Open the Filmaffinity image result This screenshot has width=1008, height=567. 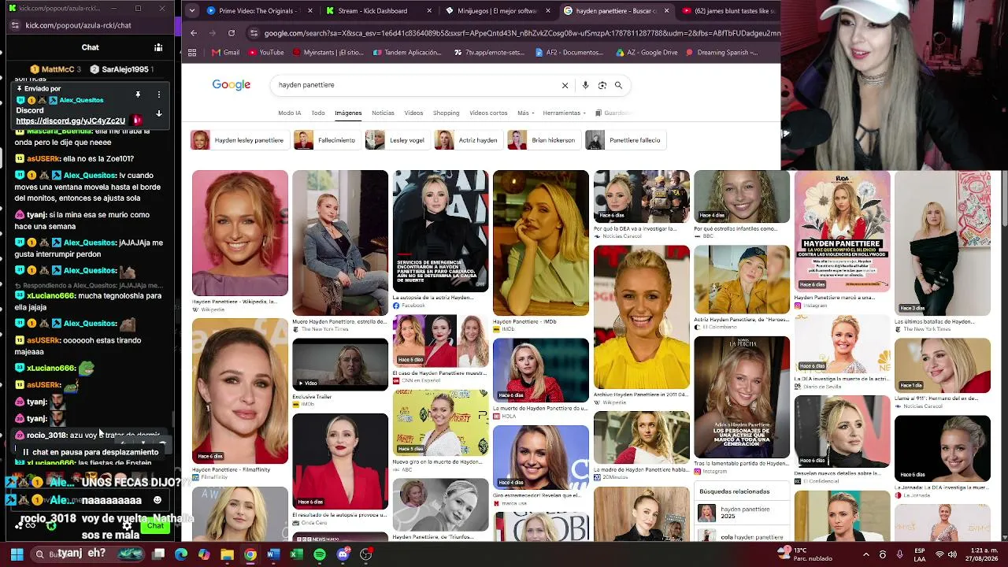point(240,391)
